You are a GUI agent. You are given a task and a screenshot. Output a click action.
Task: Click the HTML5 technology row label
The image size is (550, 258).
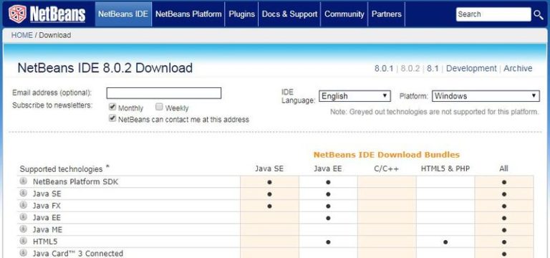[45, 242]
